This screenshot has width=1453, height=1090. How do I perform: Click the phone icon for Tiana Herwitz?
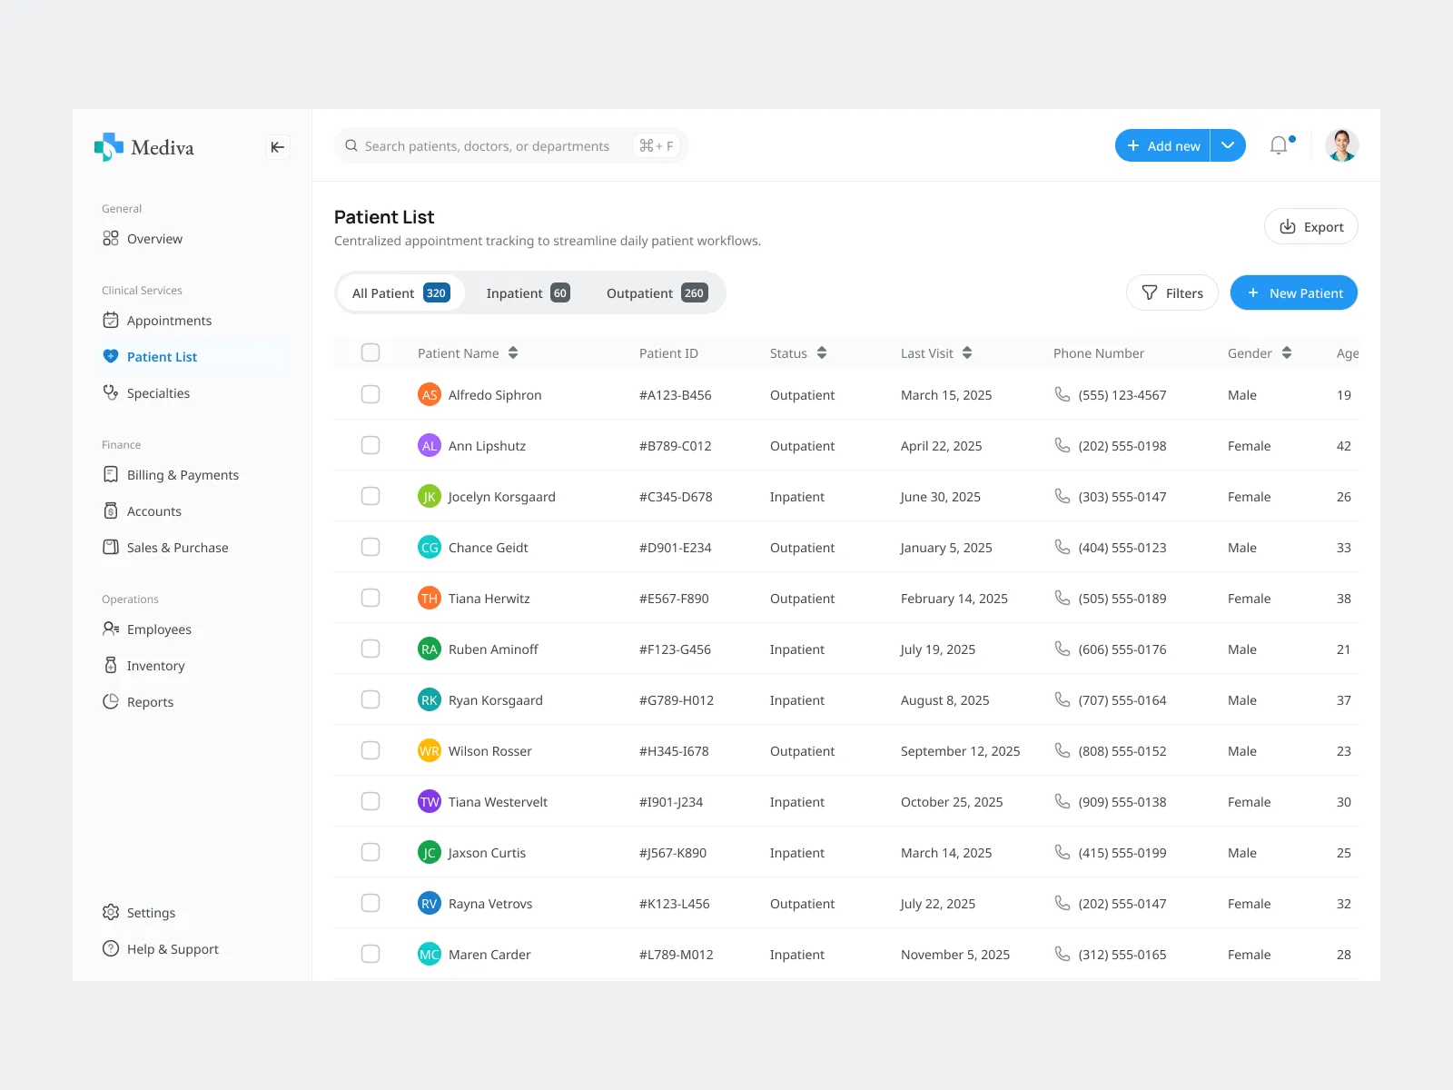(1062, 598)
